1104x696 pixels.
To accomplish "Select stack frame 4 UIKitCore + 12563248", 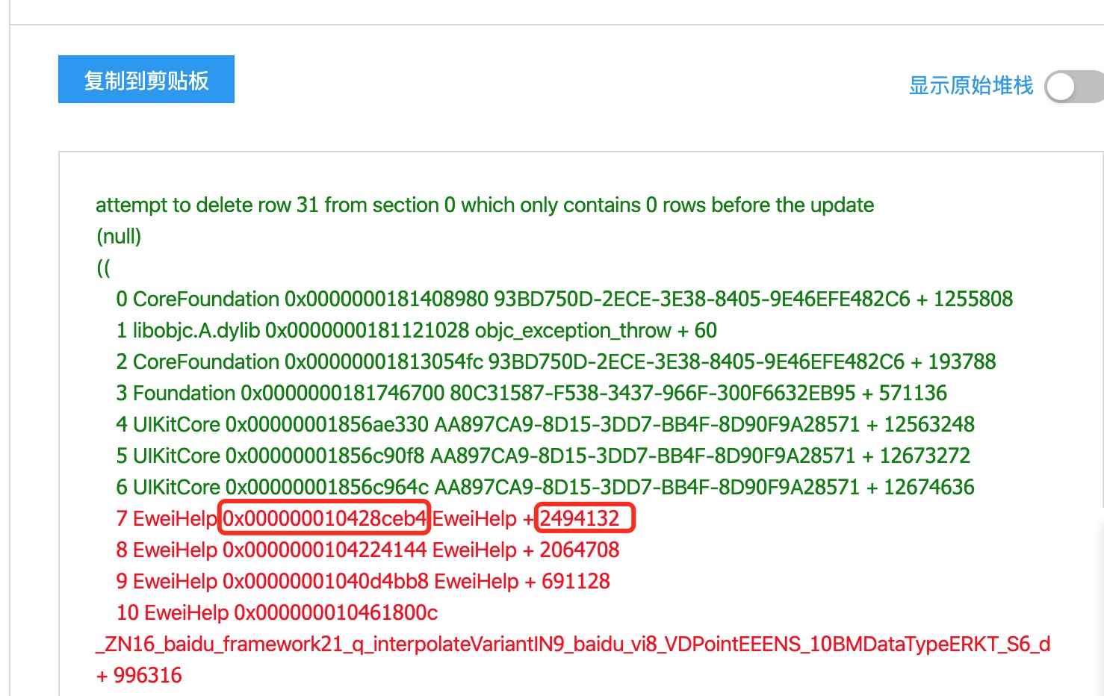I will pyautogui.click(x=545, y=425).
